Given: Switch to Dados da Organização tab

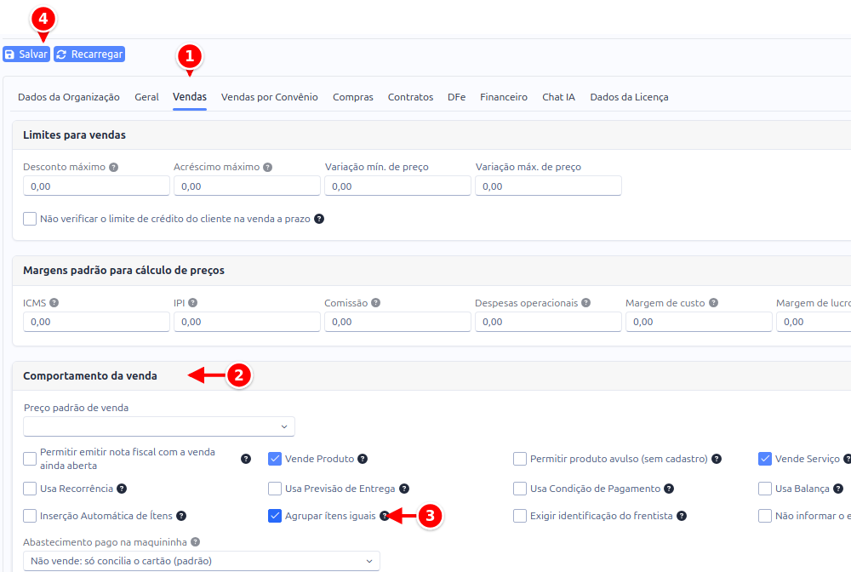Looking at the screenshot, I should (x=69, y=97).
